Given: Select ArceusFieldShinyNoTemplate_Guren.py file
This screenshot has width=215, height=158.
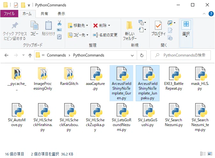Looking at the screenshot, I should [x=121, y=83].
